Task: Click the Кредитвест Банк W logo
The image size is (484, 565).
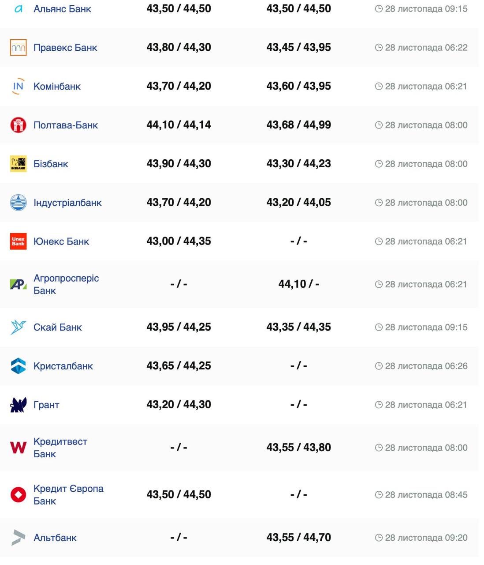Action: pos(19,448)
